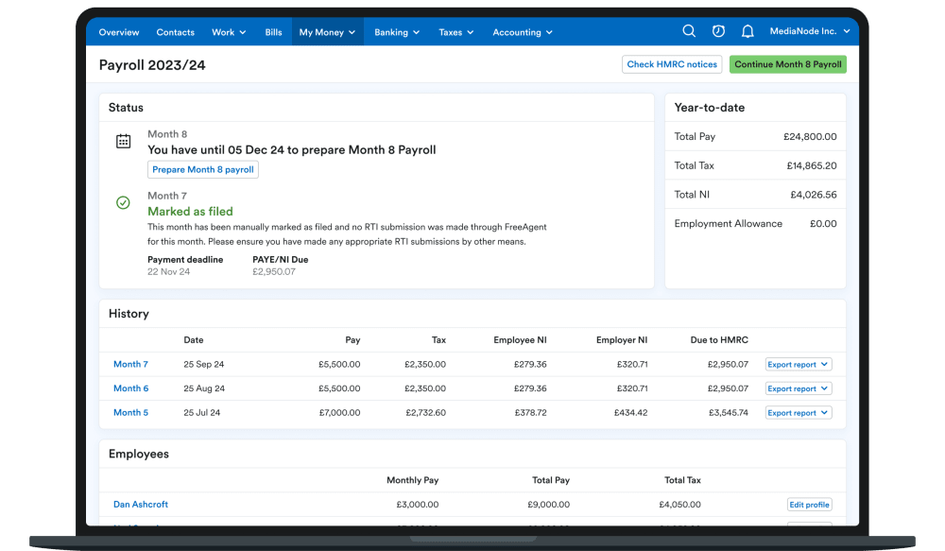Viewport: 945px width, 551px height.
Task: Expand the Taxes menu
Action: click(x=456, y=32)
